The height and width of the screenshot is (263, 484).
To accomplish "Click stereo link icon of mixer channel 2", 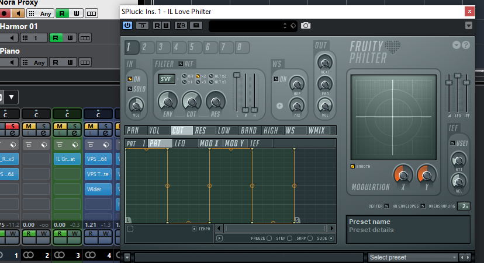I will [x=29, y=255].
